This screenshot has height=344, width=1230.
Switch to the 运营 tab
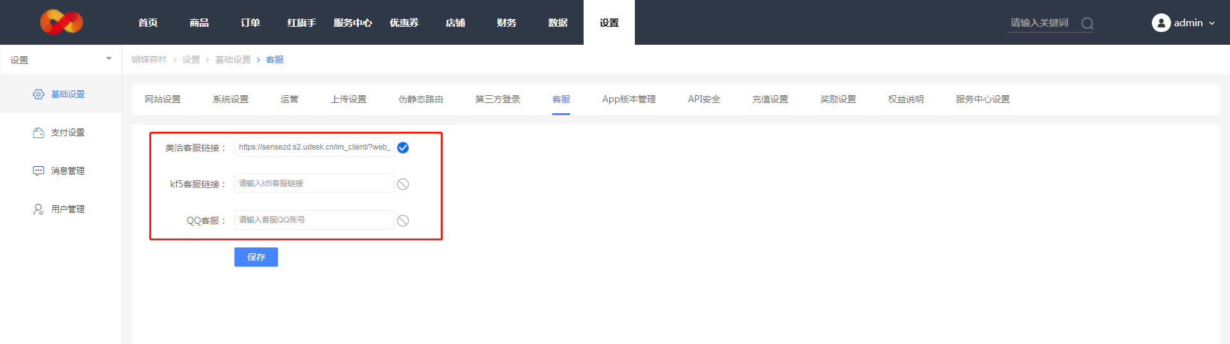(290, 99)
